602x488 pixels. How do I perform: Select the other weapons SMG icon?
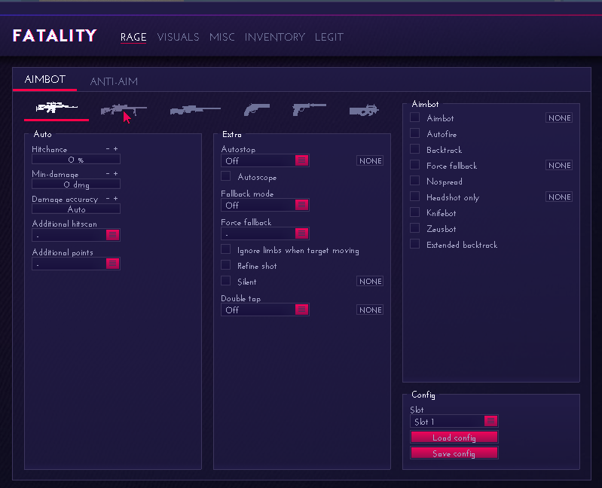point(364,110)
